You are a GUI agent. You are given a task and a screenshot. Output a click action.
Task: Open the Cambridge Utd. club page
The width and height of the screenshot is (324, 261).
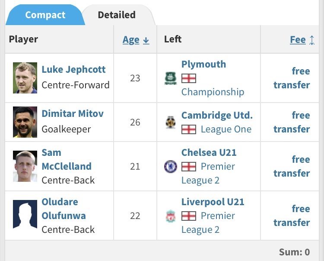[217, 115]
